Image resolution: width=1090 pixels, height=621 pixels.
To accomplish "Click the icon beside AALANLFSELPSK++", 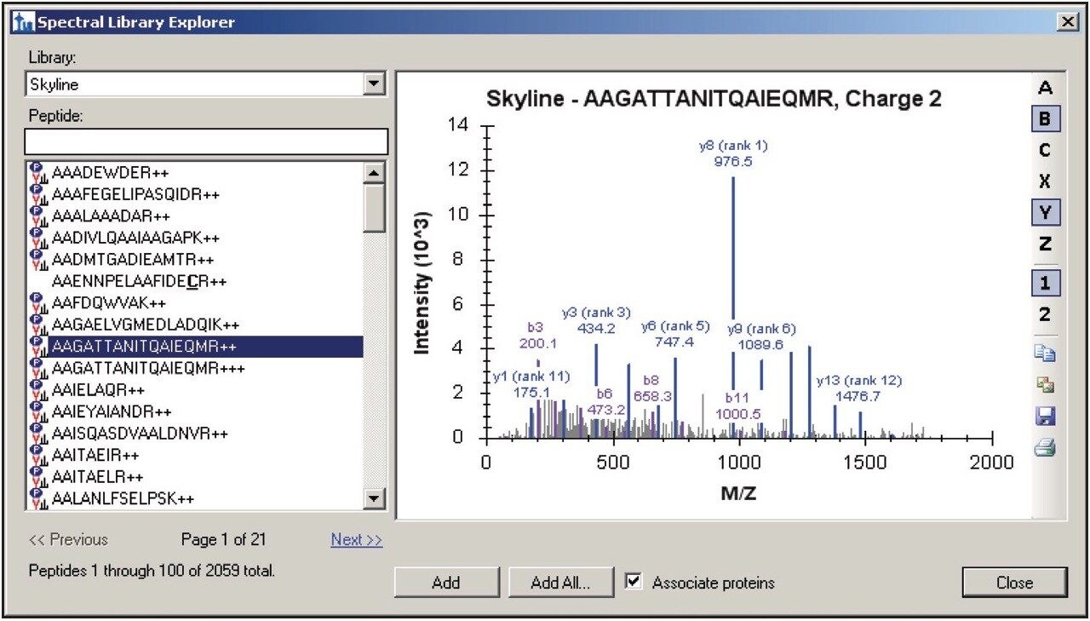I will 38,498.
